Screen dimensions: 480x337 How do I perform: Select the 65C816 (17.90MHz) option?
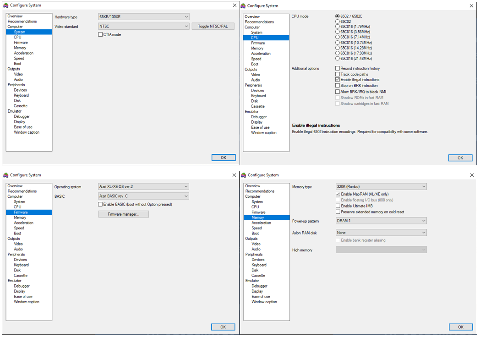tap(338, 53)
